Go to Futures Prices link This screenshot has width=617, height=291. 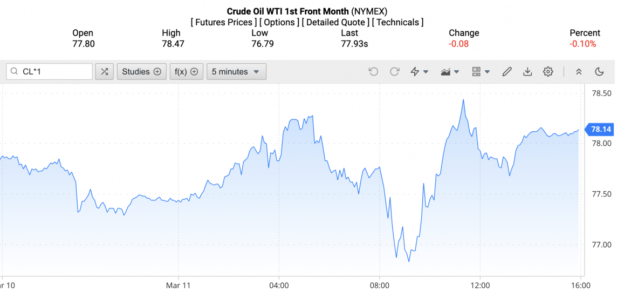pos(224,22)
